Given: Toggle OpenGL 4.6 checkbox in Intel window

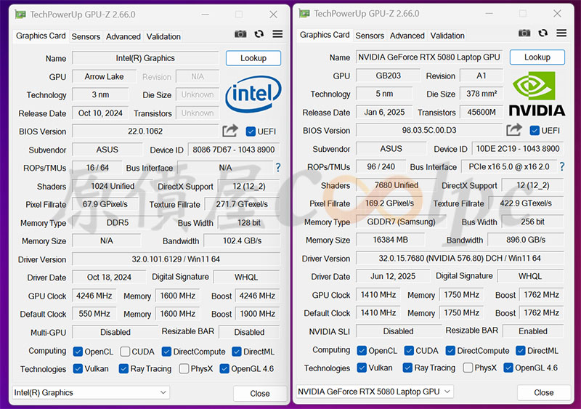Looking at the screenshot, I should 224,368.
